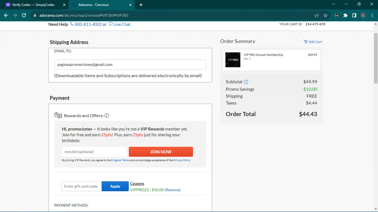Open the Extensions puzzle icon
Viewport: 378px width, 212px height.
point(345,15)
